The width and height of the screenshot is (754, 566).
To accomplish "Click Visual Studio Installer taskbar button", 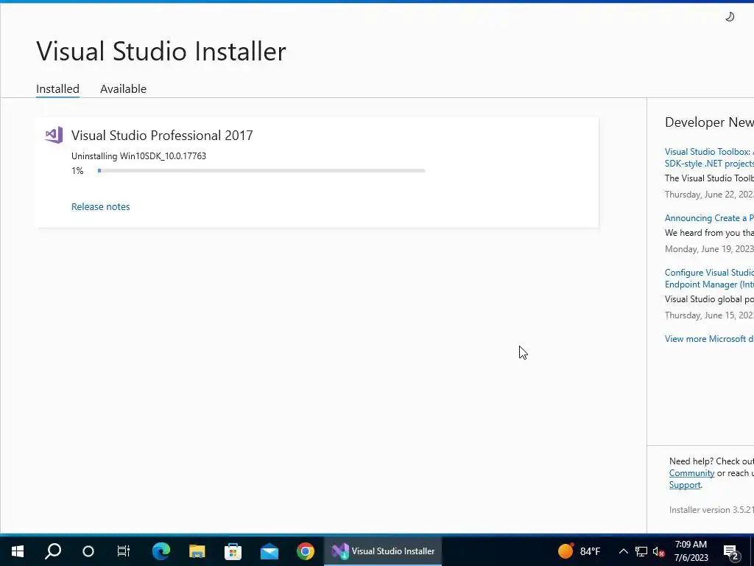I will coord(383,551).
